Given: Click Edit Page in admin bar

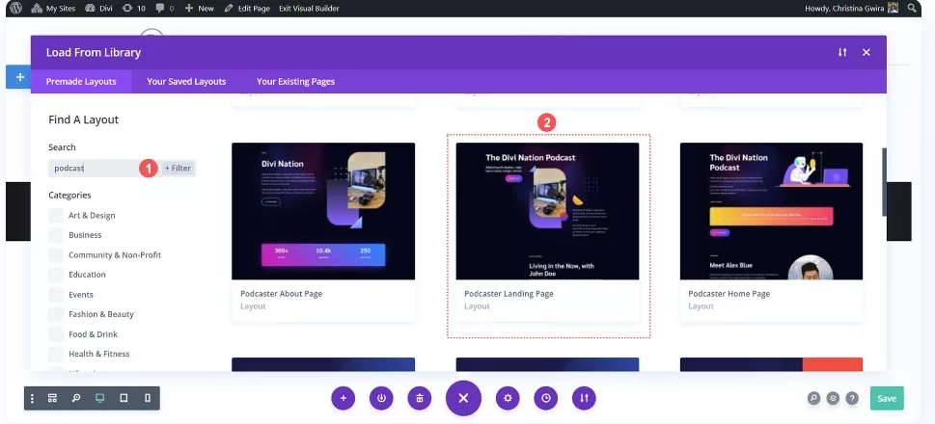Looking at the screenshot, I should pyautogui.click(x=247, y=9).
